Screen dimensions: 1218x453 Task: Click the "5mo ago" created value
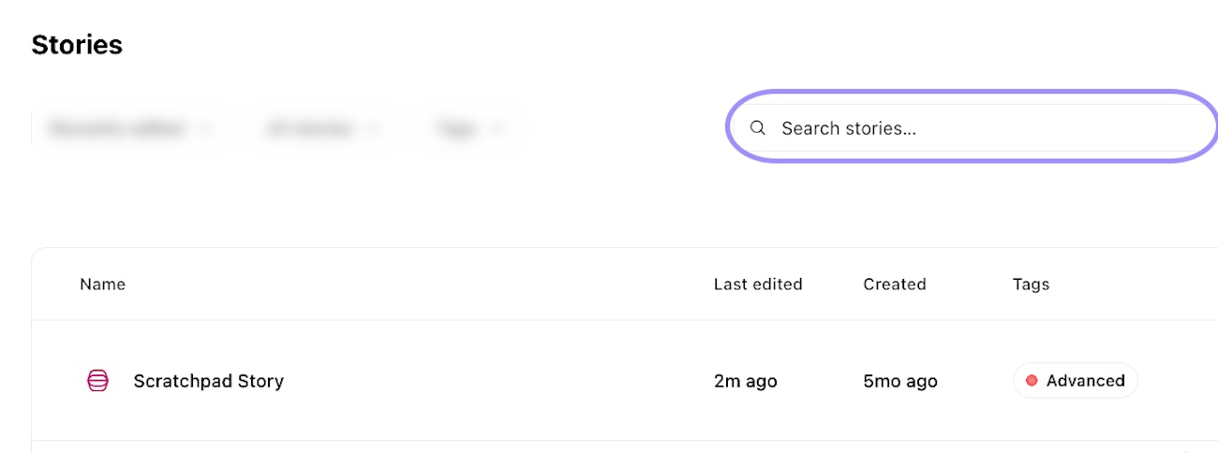pyautogui.click(x=899, y=381)
